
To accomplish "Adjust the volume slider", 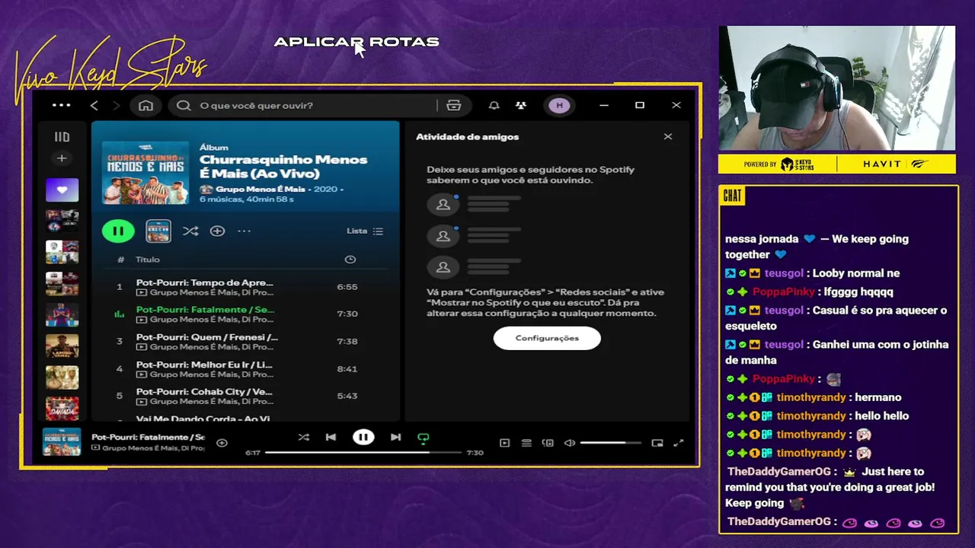I will [x=612, y=443].
